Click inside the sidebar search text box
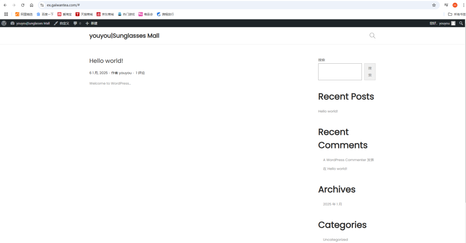Screen dimensions: 466x243 click(x=339, y=72)
